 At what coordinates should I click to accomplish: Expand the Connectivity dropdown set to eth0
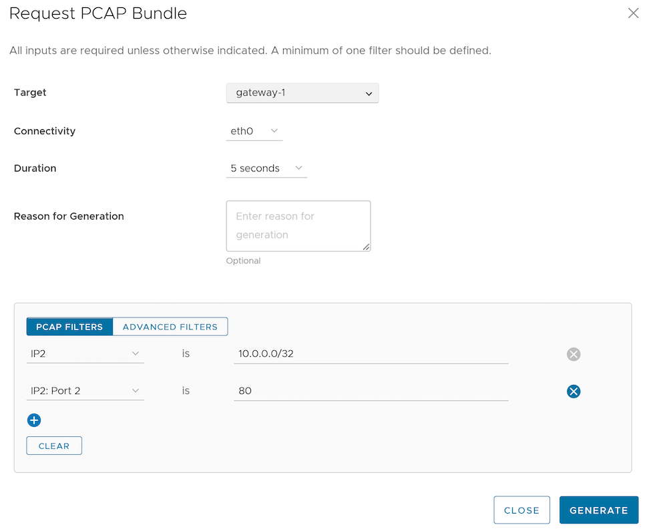click(254, 131)
